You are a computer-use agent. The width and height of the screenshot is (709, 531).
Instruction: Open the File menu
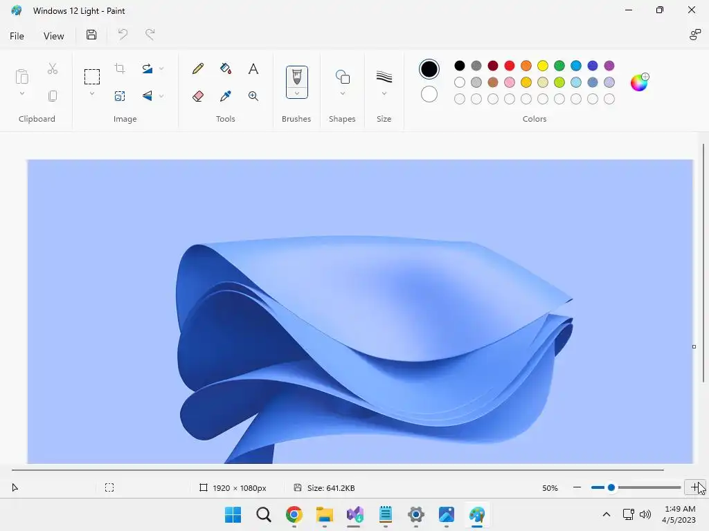tap(17, 36)
